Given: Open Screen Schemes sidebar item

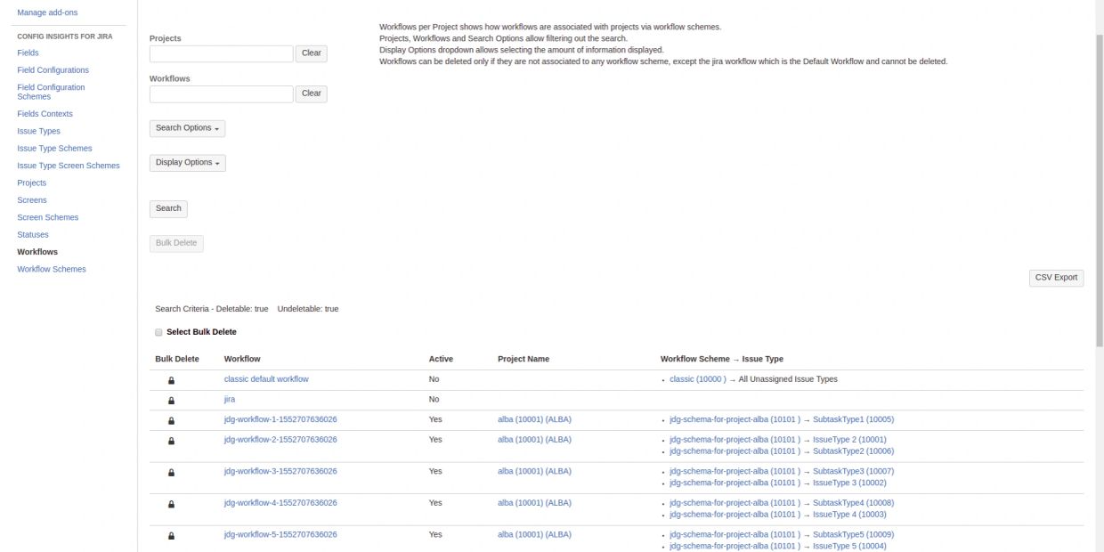Looking at the screenshot, I should [47, 217].
